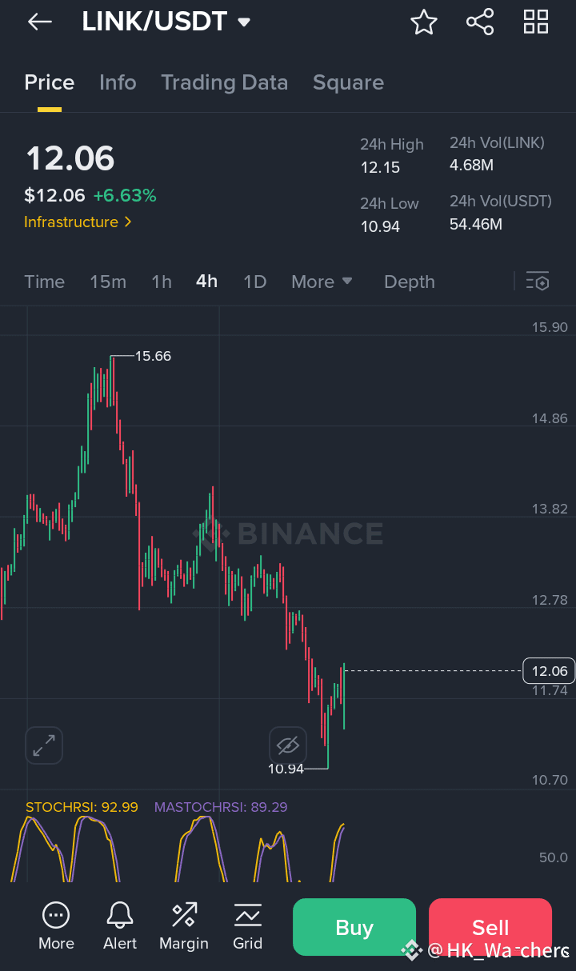
Task: Switch to the Trading Data tab
Action: (225, 82)
